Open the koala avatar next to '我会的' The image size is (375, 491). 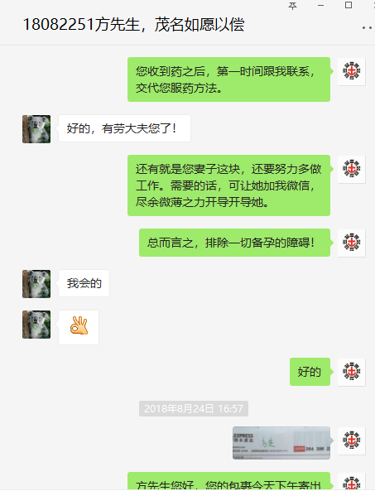(x=36, y=284)
